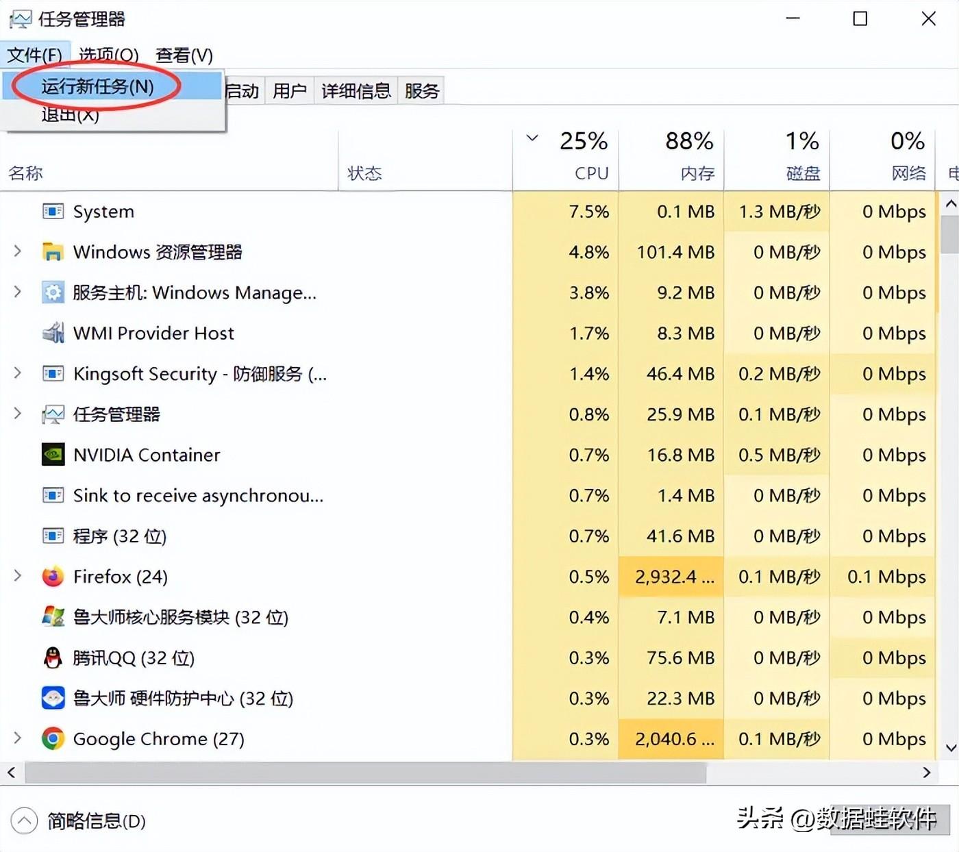Click the Firefox icon
Viewport: 959px width, 852px height.
[x=53, y=577]
